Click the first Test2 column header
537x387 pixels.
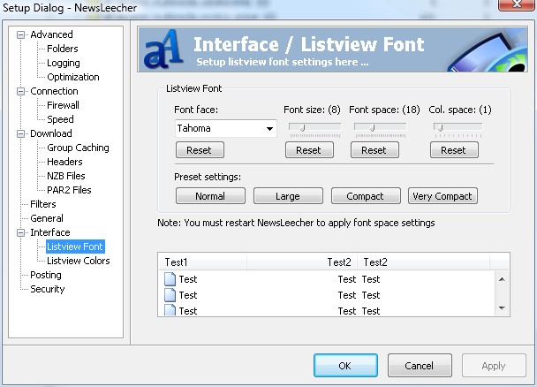click(302, 262)
